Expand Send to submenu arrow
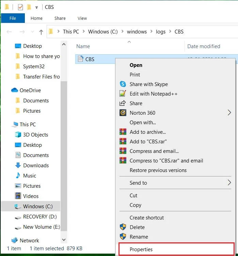This screenshot has width=238, height=256. (229, 183)
